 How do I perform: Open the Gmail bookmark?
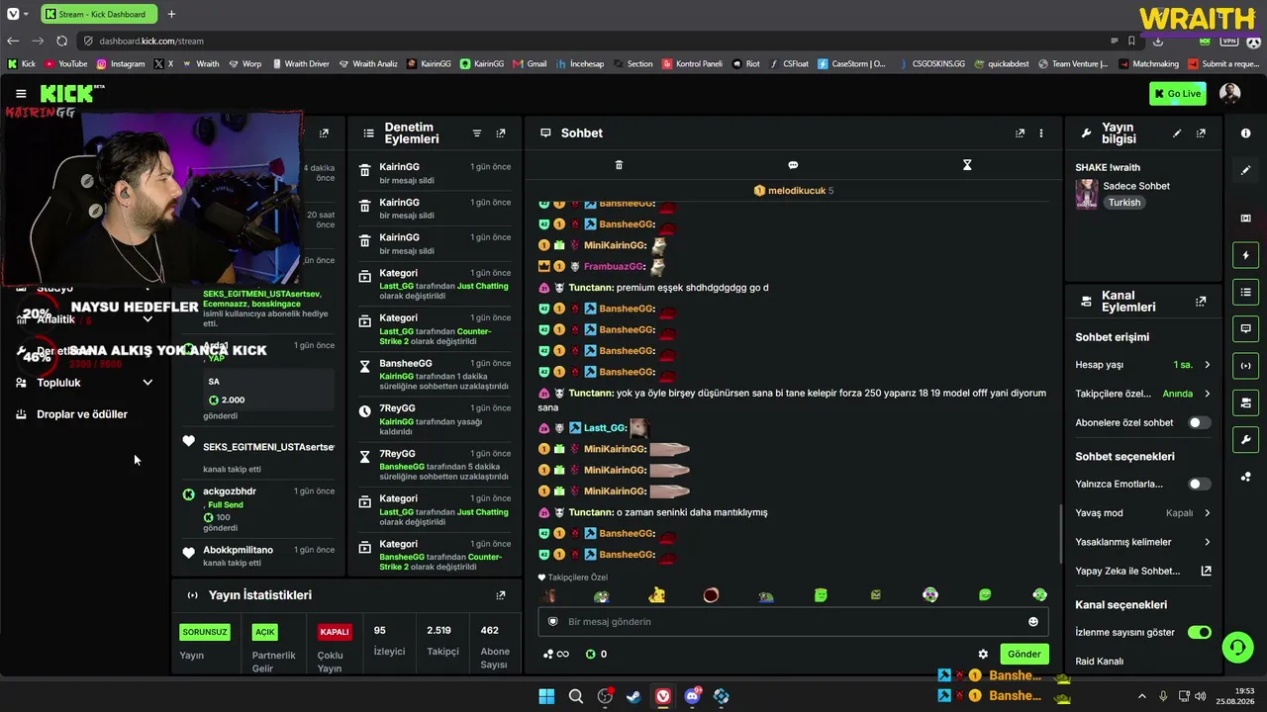point(530,63)
